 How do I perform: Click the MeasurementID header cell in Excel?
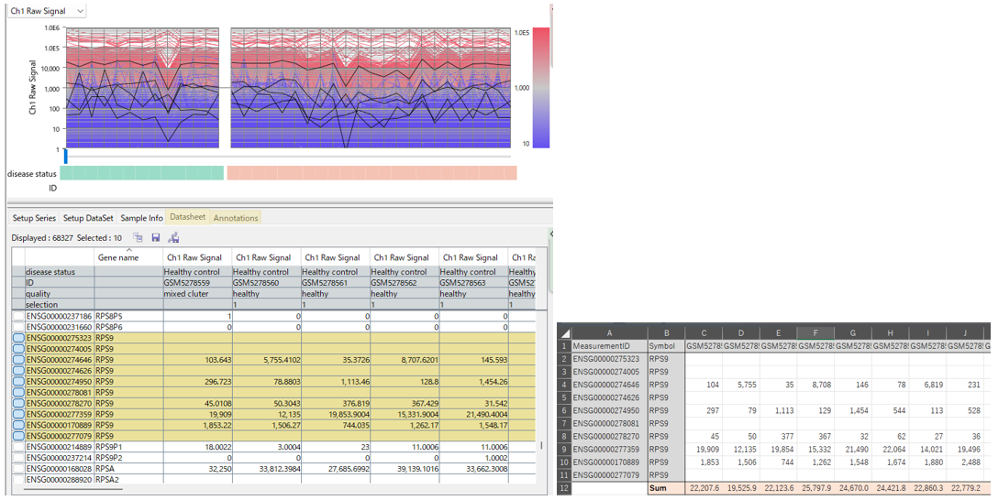[609, 345]
